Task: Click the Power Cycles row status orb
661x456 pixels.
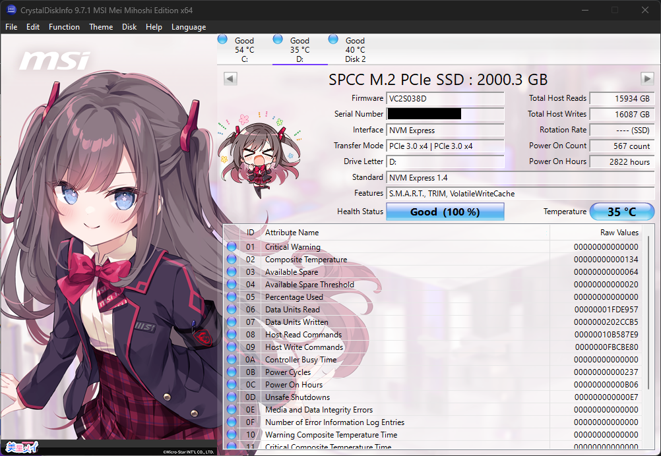Action: [x=232, y=372]
